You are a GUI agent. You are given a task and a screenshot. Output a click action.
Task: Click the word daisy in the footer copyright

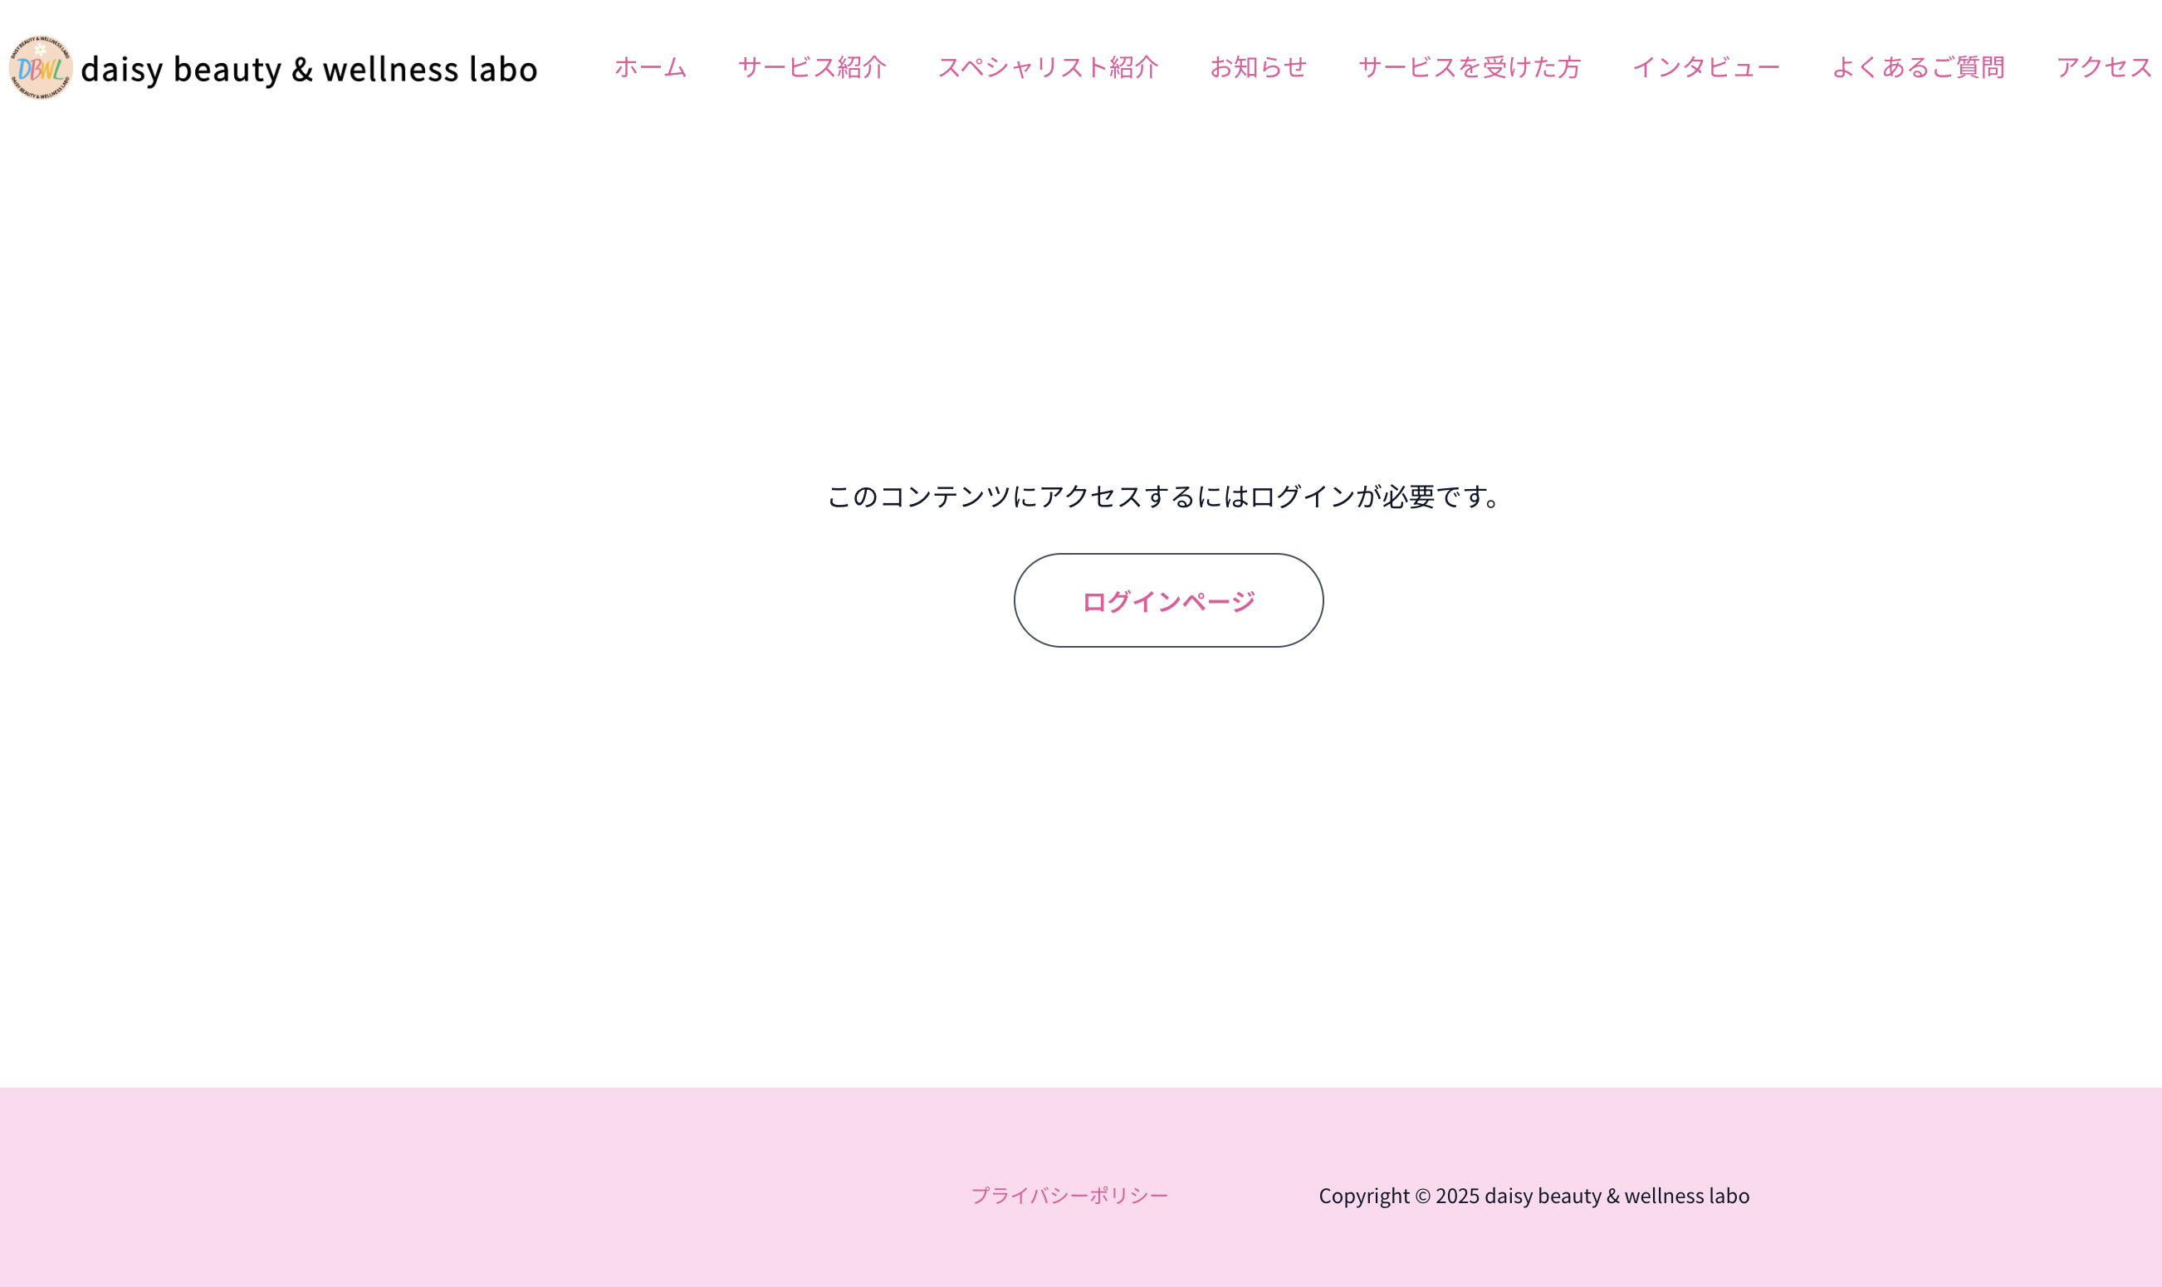coord(1509,1196)
